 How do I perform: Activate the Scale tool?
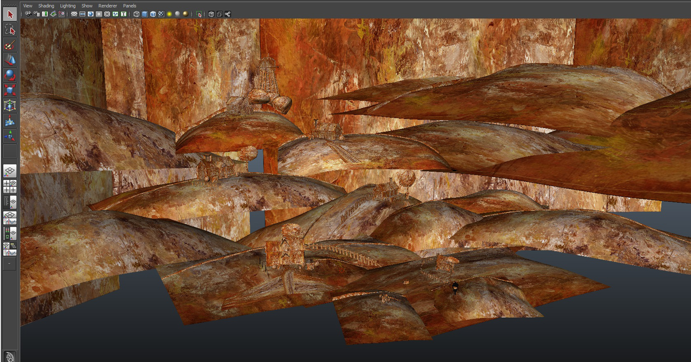[10, 90]
